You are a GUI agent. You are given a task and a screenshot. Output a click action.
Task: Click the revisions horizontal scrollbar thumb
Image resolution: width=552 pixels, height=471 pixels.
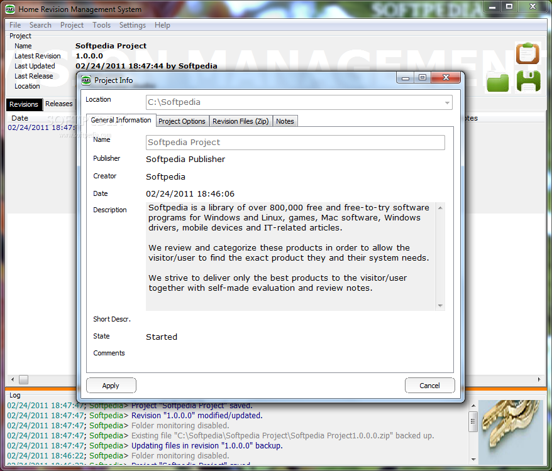(24, 379)
